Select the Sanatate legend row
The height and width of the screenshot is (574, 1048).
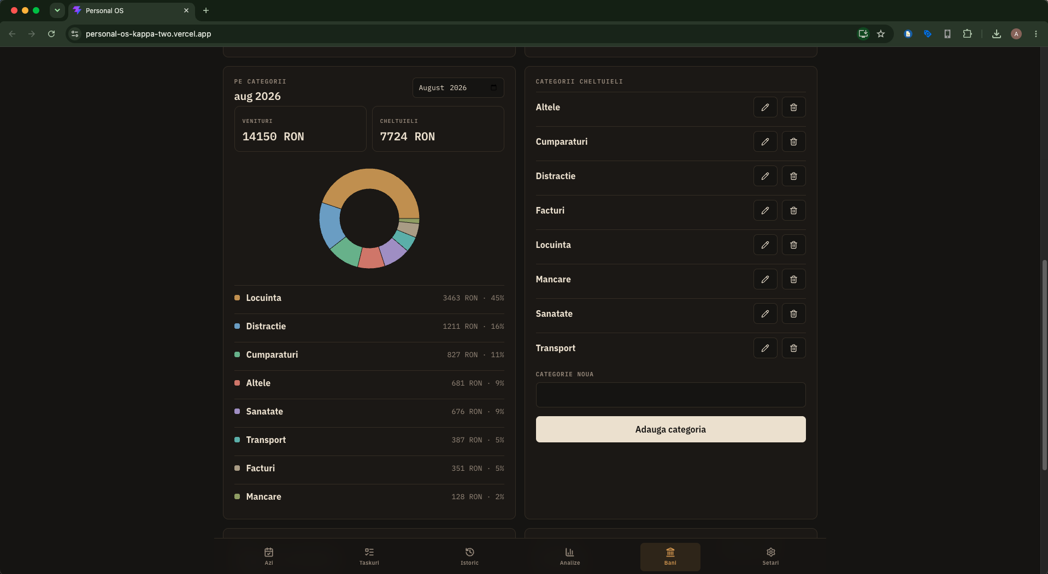369,411
